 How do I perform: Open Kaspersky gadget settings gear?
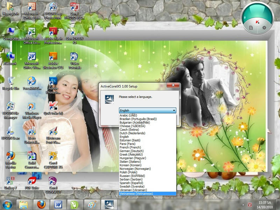[264, 28]
